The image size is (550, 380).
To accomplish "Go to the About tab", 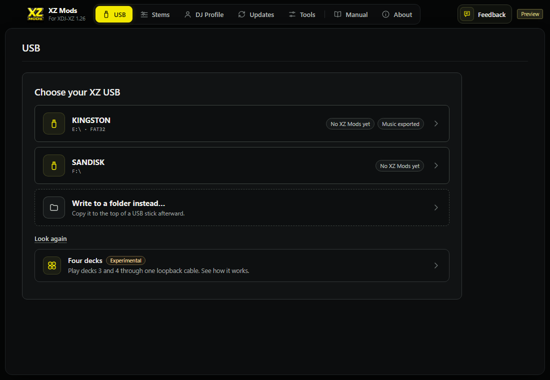I will 396,14.
